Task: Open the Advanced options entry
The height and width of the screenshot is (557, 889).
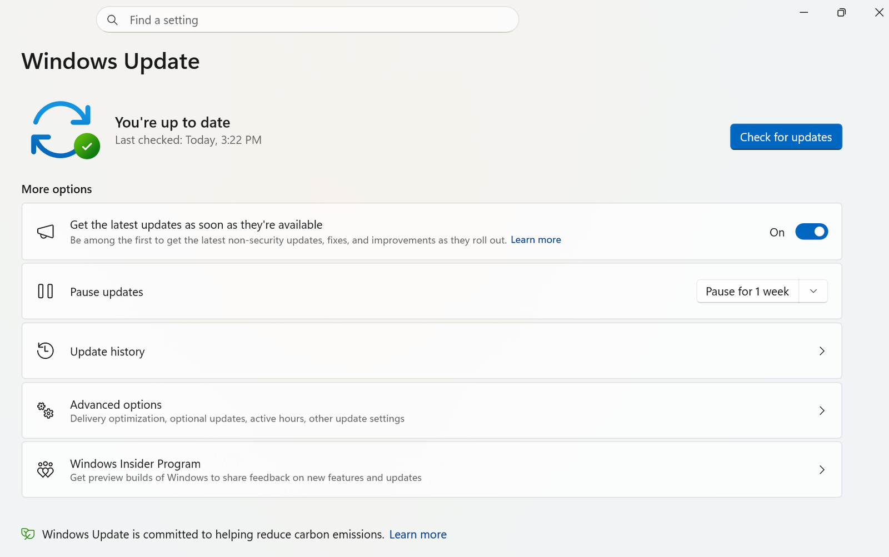Action: point(116,405)
